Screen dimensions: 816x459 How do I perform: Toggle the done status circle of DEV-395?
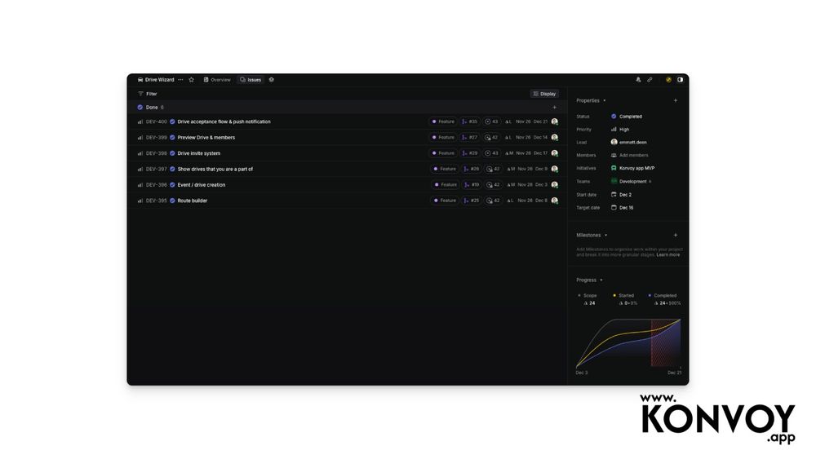pyautogui.click(x=172, y=201)
